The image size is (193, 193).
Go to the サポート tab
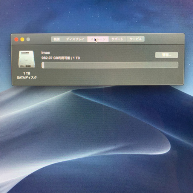point(117,39)
